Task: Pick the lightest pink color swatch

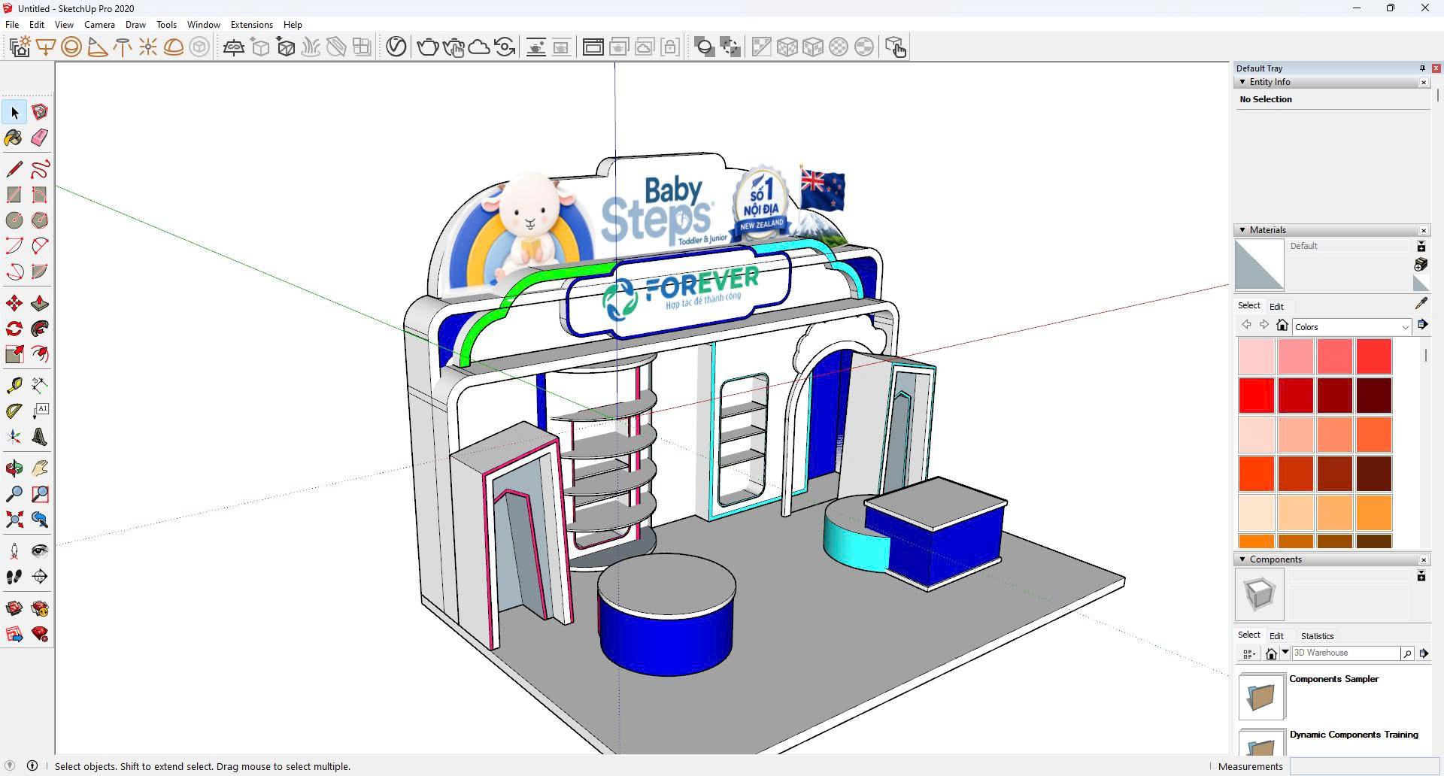Action: pyautogui.click(x=1257, y=356)
